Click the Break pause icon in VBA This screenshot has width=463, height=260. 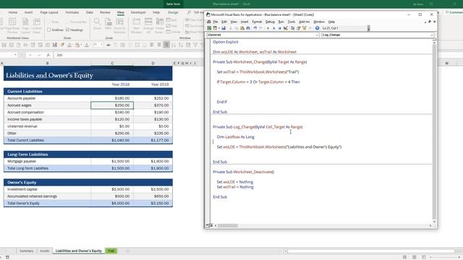(x=273, y=28)
